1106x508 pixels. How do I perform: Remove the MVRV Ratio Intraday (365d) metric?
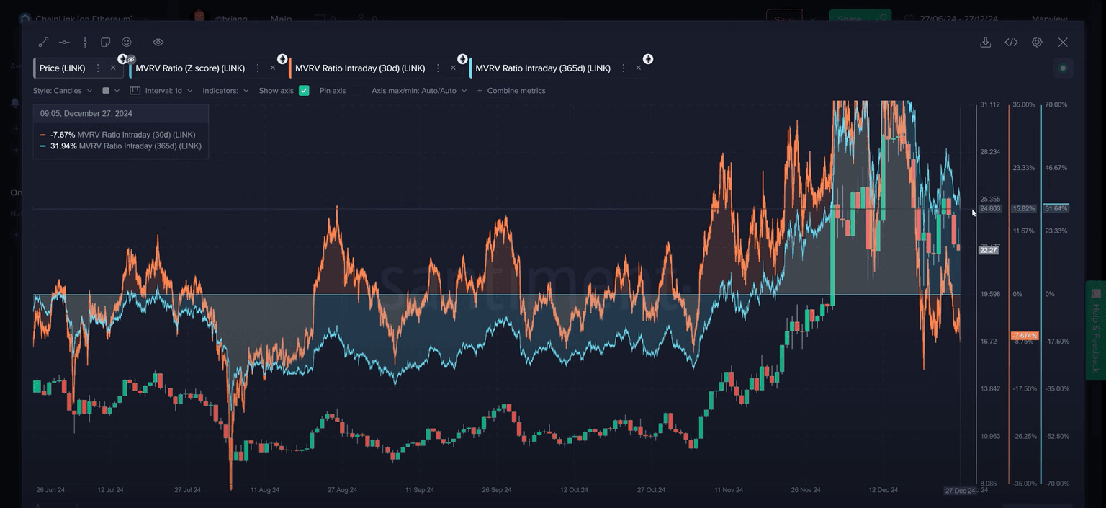tap(638, 68)
